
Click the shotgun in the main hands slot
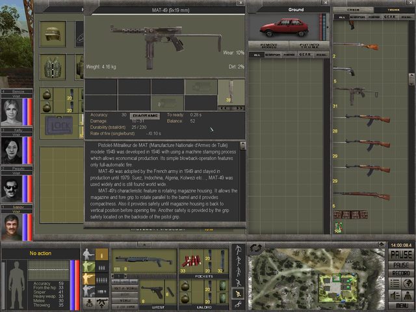(144, 261)
